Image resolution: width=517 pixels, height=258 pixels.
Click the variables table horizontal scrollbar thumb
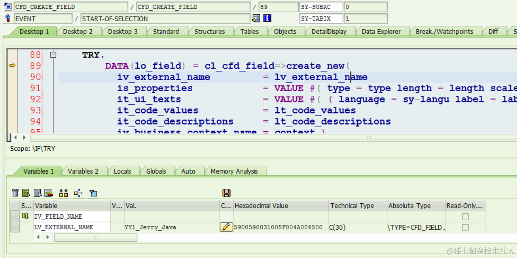(95, 237)
